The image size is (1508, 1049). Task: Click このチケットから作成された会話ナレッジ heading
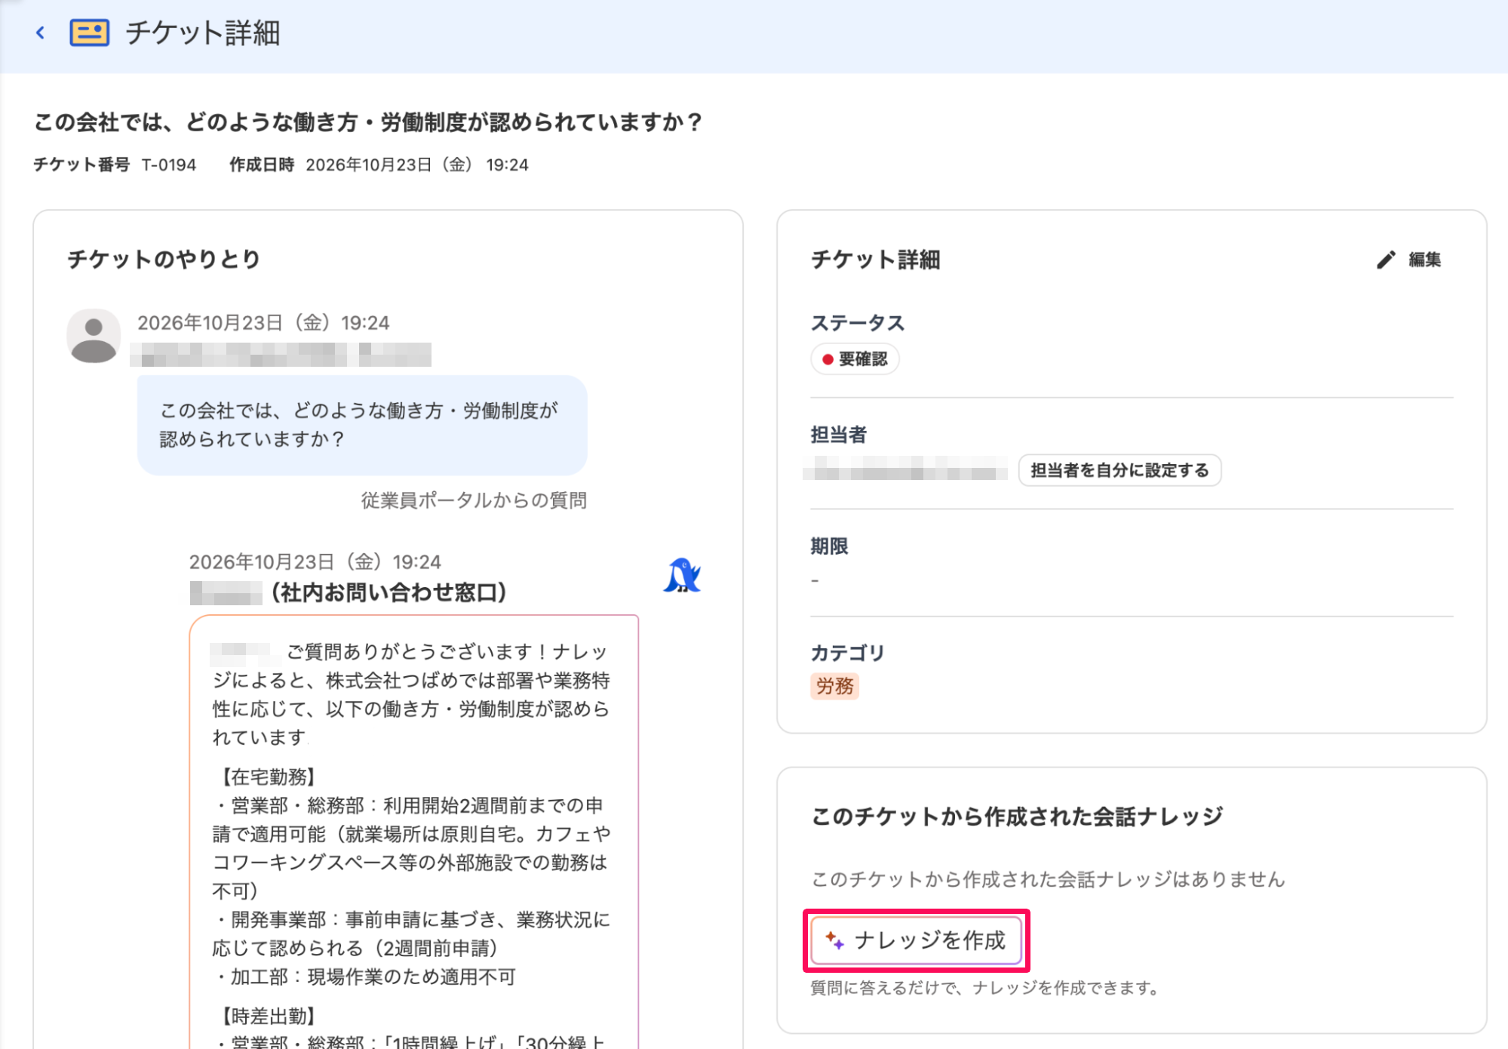coord(1017,817)
